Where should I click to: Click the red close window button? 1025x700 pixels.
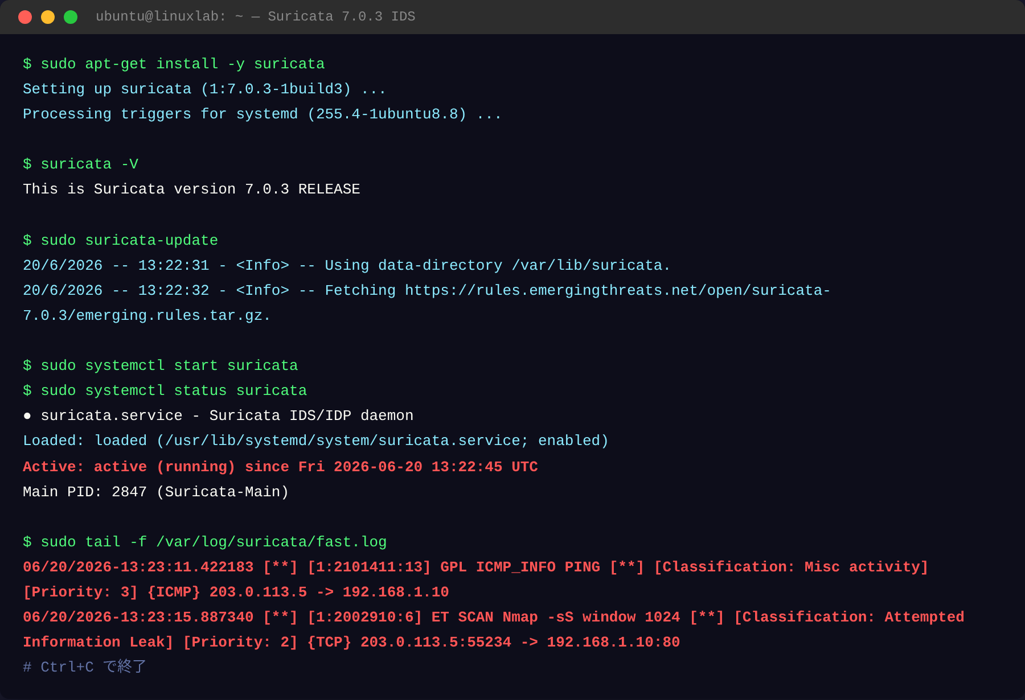tap(25, 17)
